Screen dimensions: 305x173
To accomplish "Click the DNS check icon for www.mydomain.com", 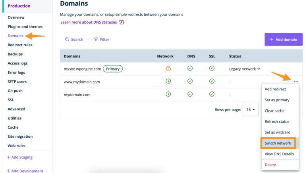I will tap(190, 82).
